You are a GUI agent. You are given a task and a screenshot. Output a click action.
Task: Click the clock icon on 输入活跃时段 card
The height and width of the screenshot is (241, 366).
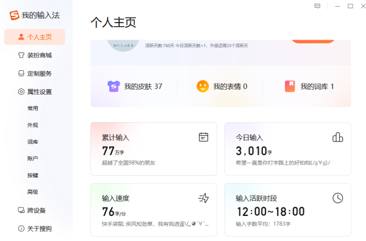click(x=337, y=198)
